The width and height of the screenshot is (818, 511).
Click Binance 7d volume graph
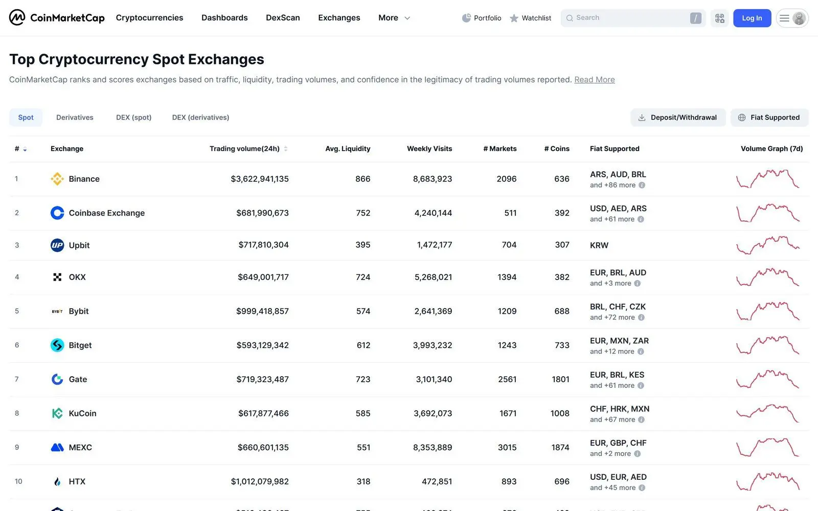[767, 179]
